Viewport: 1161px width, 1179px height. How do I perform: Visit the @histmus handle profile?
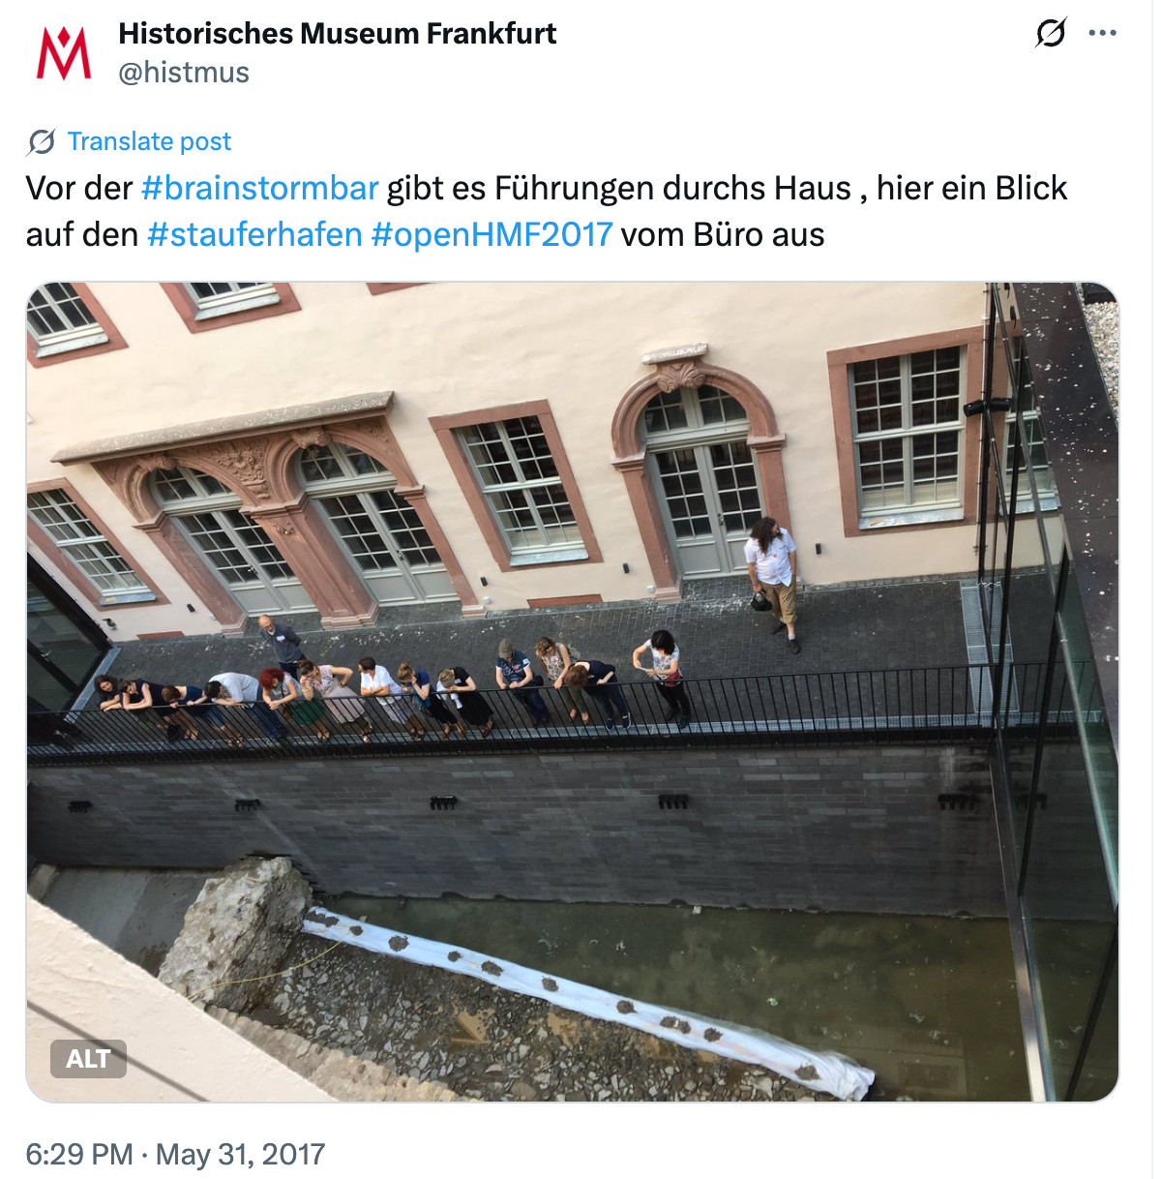(x=184, y=73)
